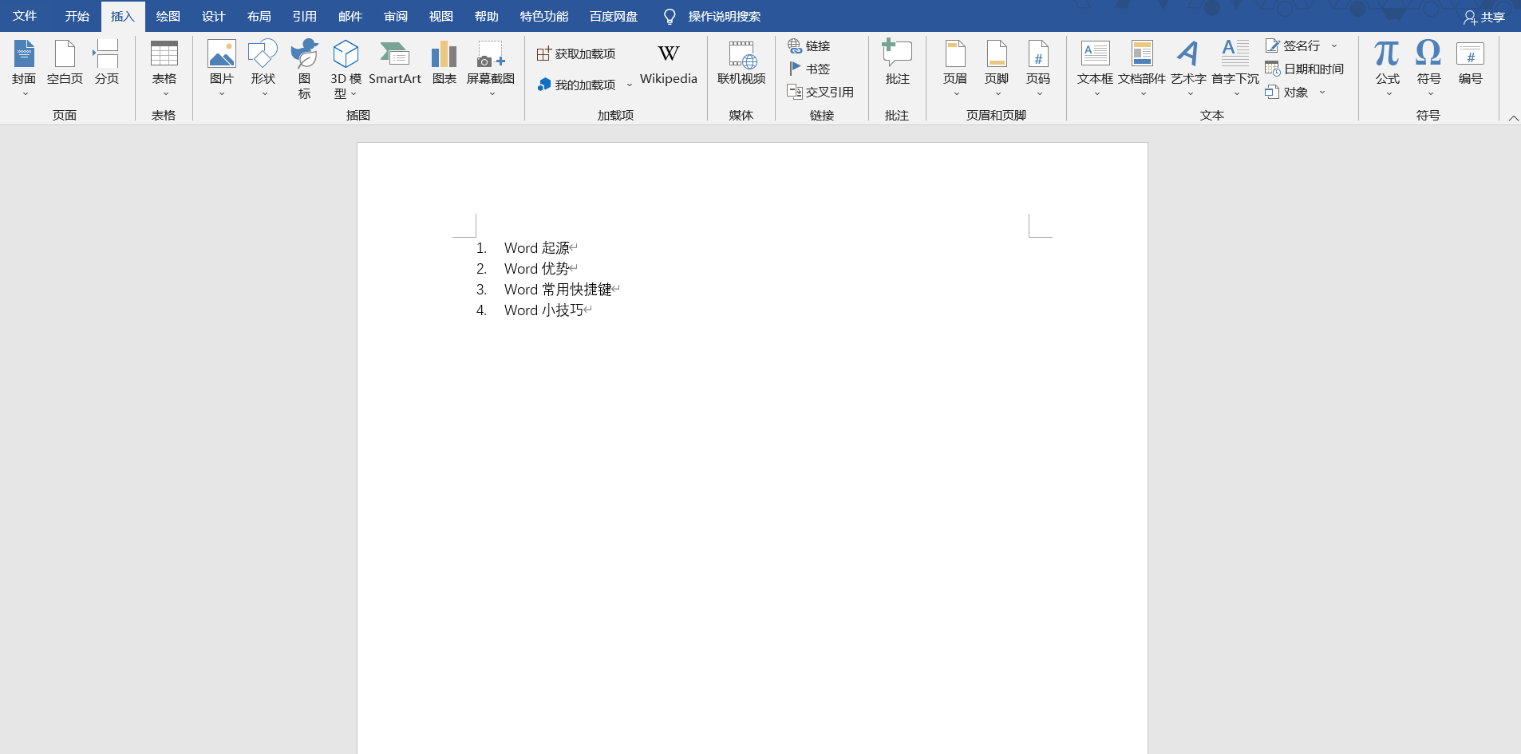Insert WordArt (艺术字)
The width and height of the screenshot is (1521, 754).
(x=1188, y=69)
